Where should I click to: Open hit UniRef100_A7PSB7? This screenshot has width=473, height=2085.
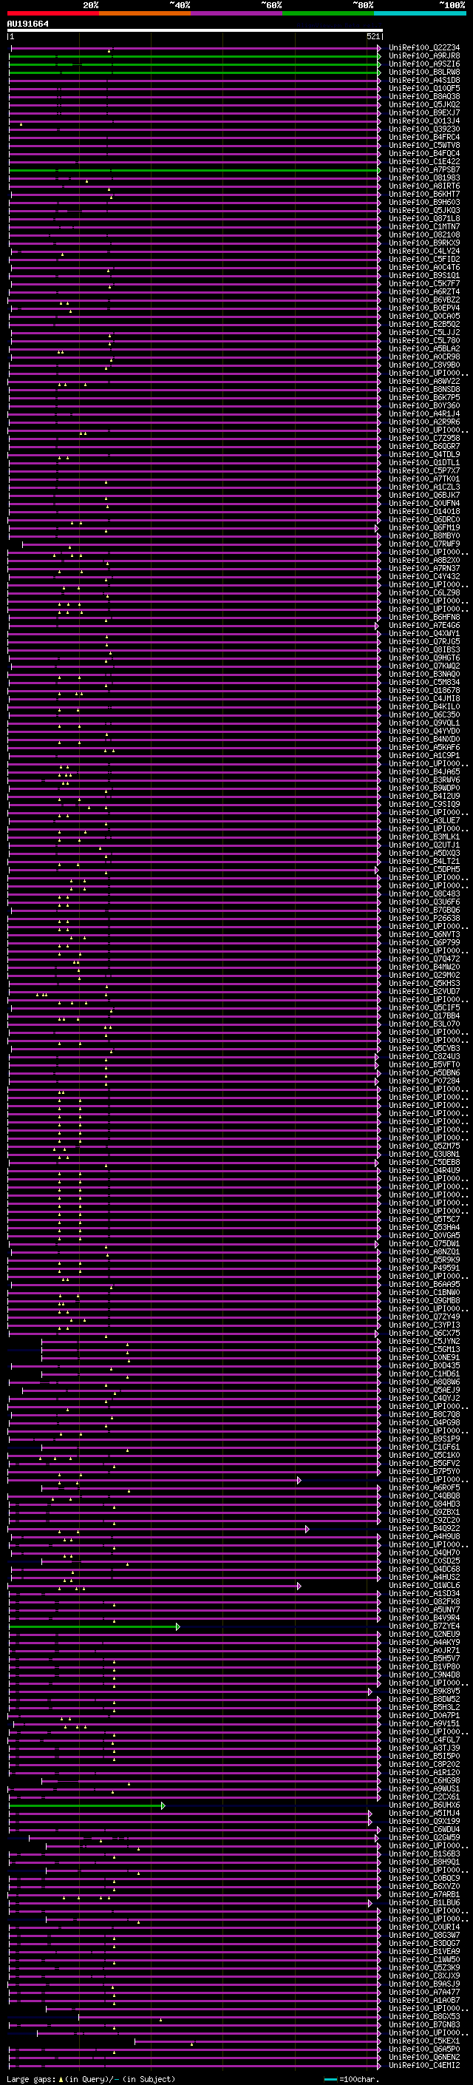coord(424,170)
